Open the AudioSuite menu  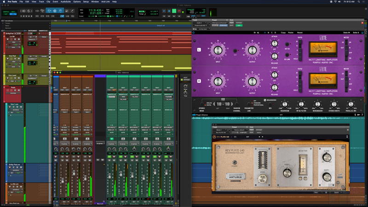tap(65, 2)
